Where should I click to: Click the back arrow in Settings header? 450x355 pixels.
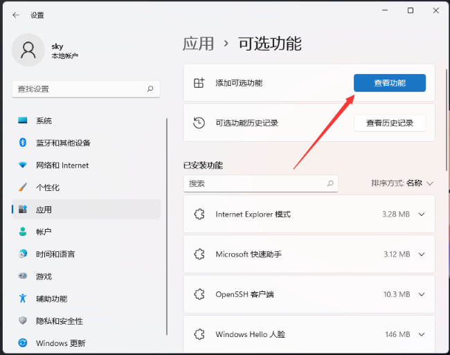16,15
